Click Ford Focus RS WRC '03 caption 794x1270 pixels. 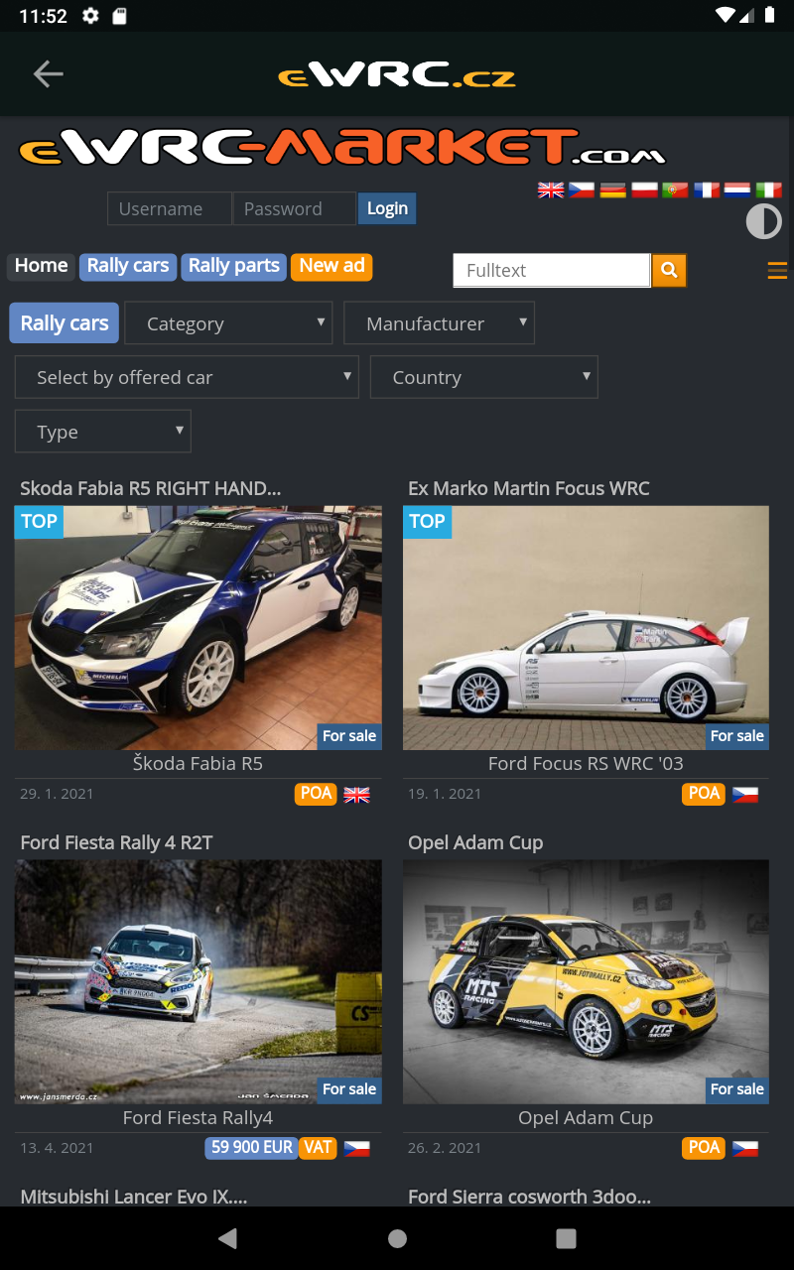coord(586,763)
